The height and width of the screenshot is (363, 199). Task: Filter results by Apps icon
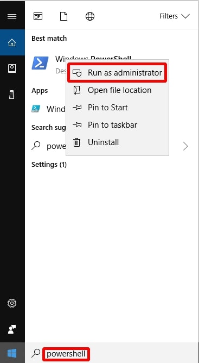(38, 16)
